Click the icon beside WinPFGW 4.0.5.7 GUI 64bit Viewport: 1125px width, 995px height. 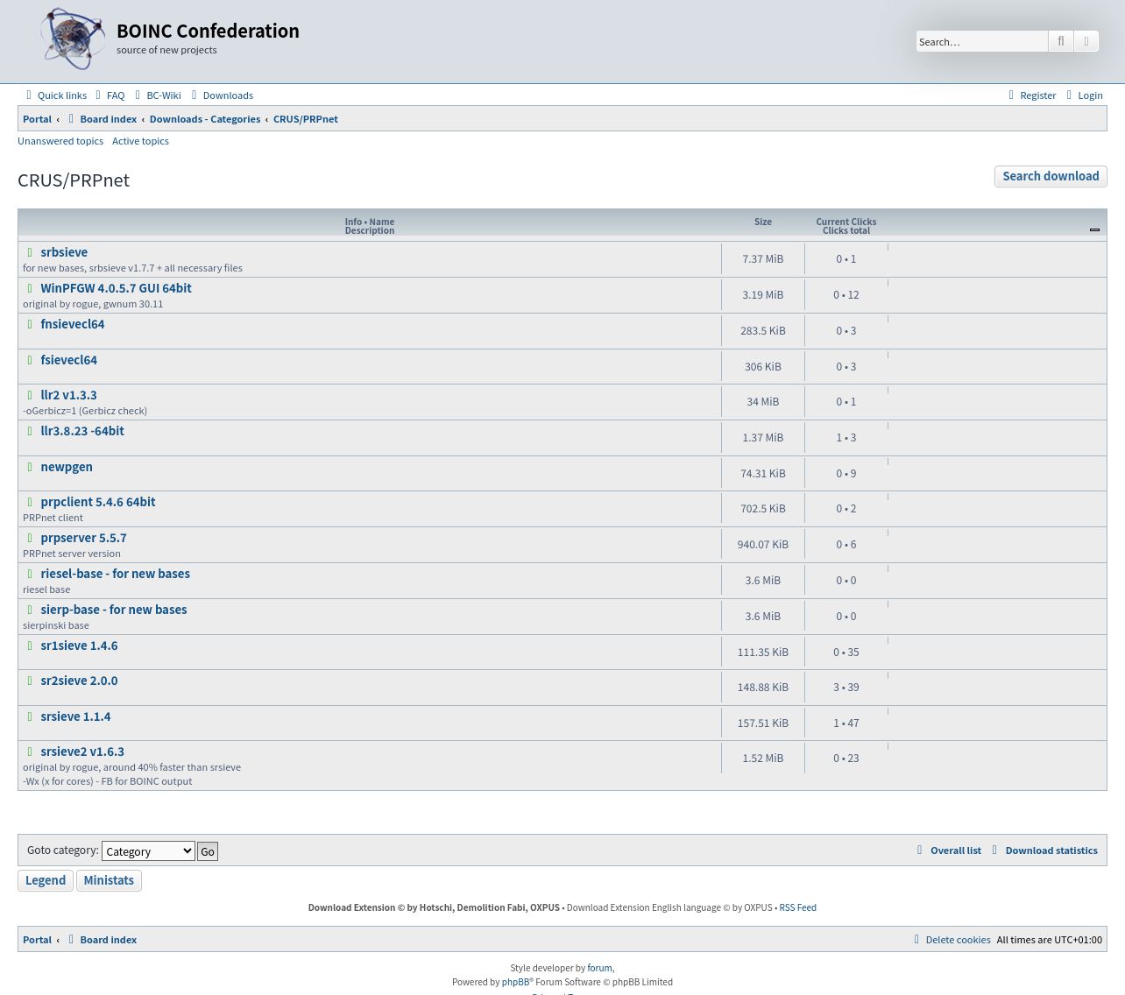30,288
